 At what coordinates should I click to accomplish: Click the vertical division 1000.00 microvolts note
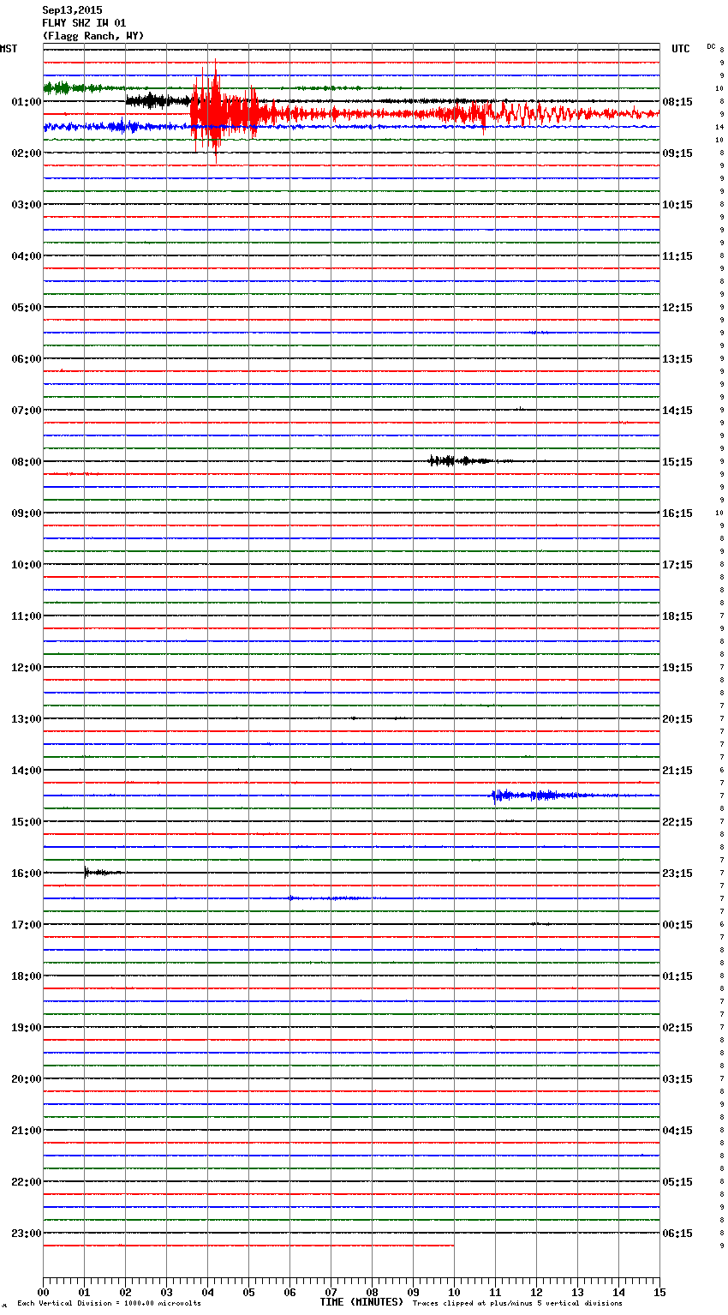click(x=110, y=1304)
